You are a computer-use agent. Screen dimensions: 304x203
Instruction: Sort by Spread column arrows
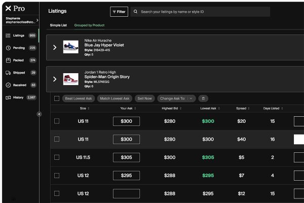249,109
